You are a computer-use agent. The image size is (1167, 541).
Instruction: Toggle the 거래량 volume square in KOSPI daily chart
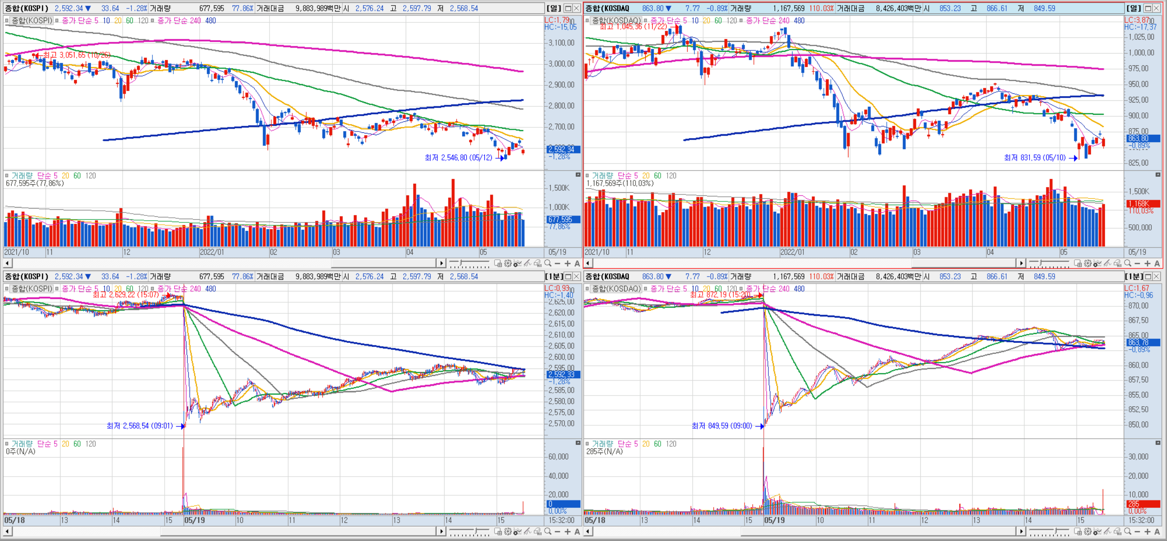7,176
